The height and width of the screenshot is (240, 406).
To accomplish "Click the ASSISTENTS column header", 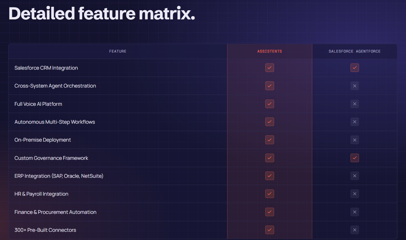I will coord(270,51).
